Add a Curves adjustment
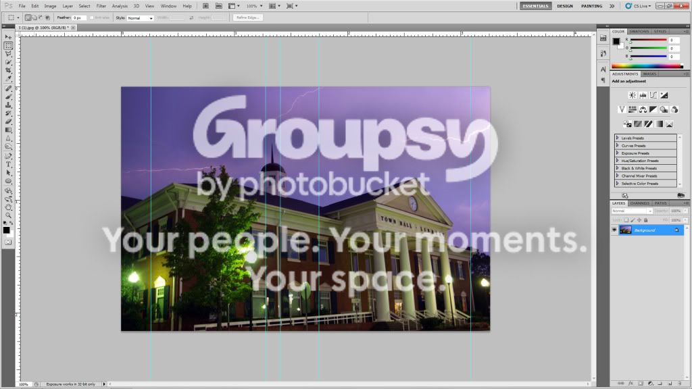Image resolution: width=692 pixels, height=389 pixels. [x=653, y=95]
